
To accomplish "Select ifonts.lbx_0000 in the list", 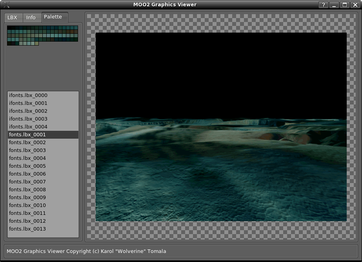I will click(43, 95).
